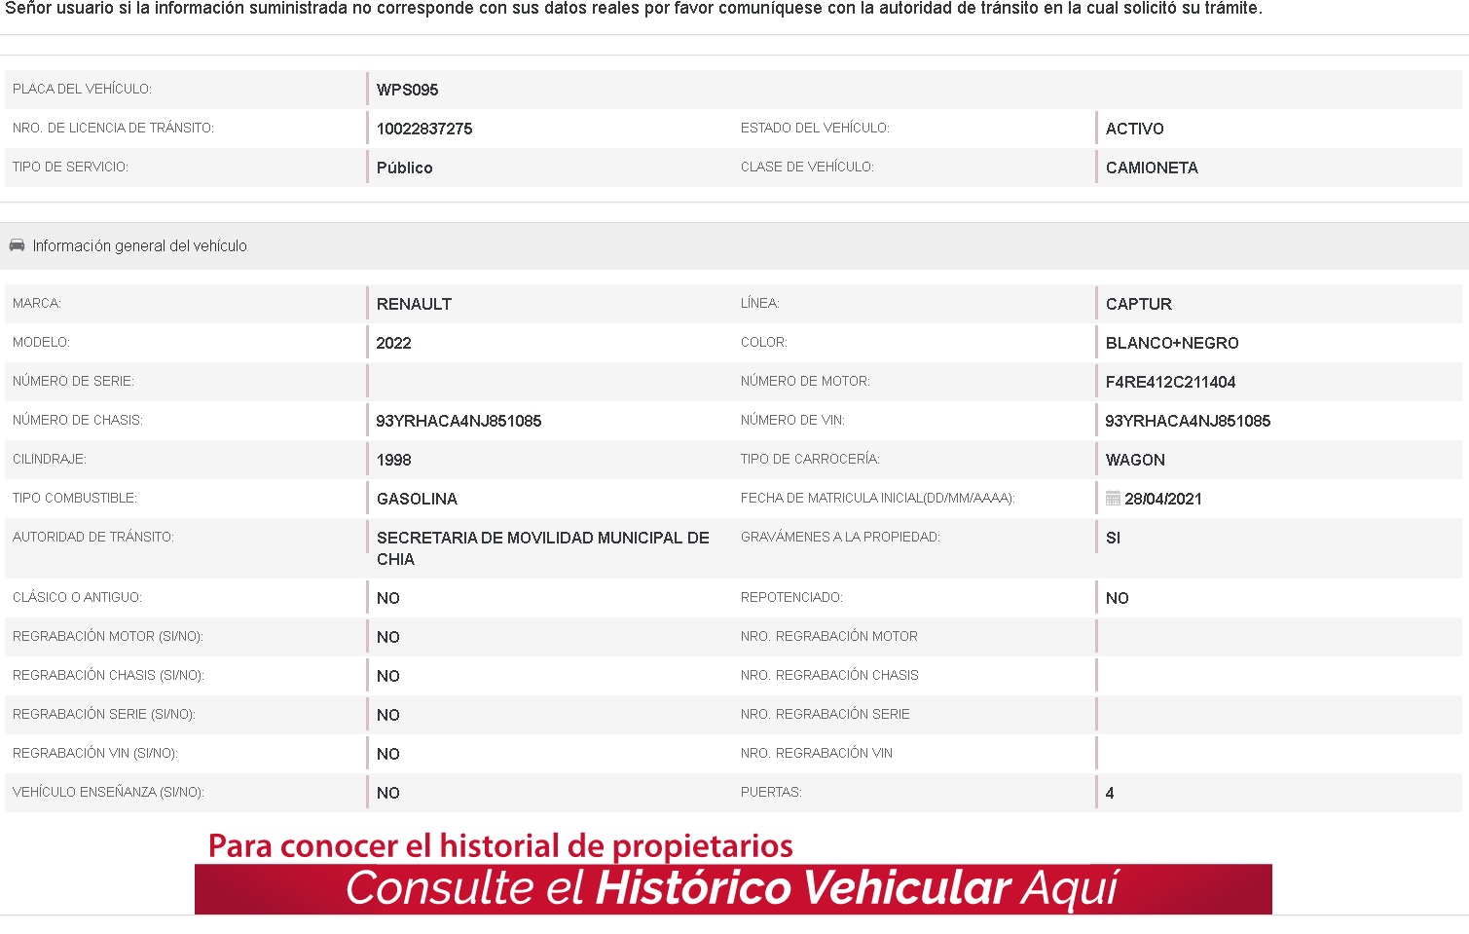Click the CAMIONETA vehicle class value
Viewport: 1469px width, 934px height.
click(x=1152, y=168)
